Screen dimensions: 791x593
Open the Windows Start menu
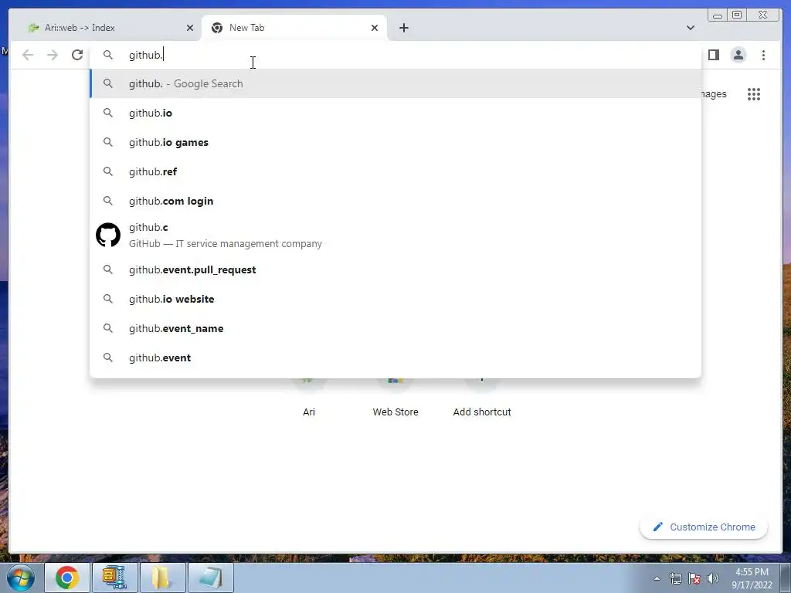[21, 578]
